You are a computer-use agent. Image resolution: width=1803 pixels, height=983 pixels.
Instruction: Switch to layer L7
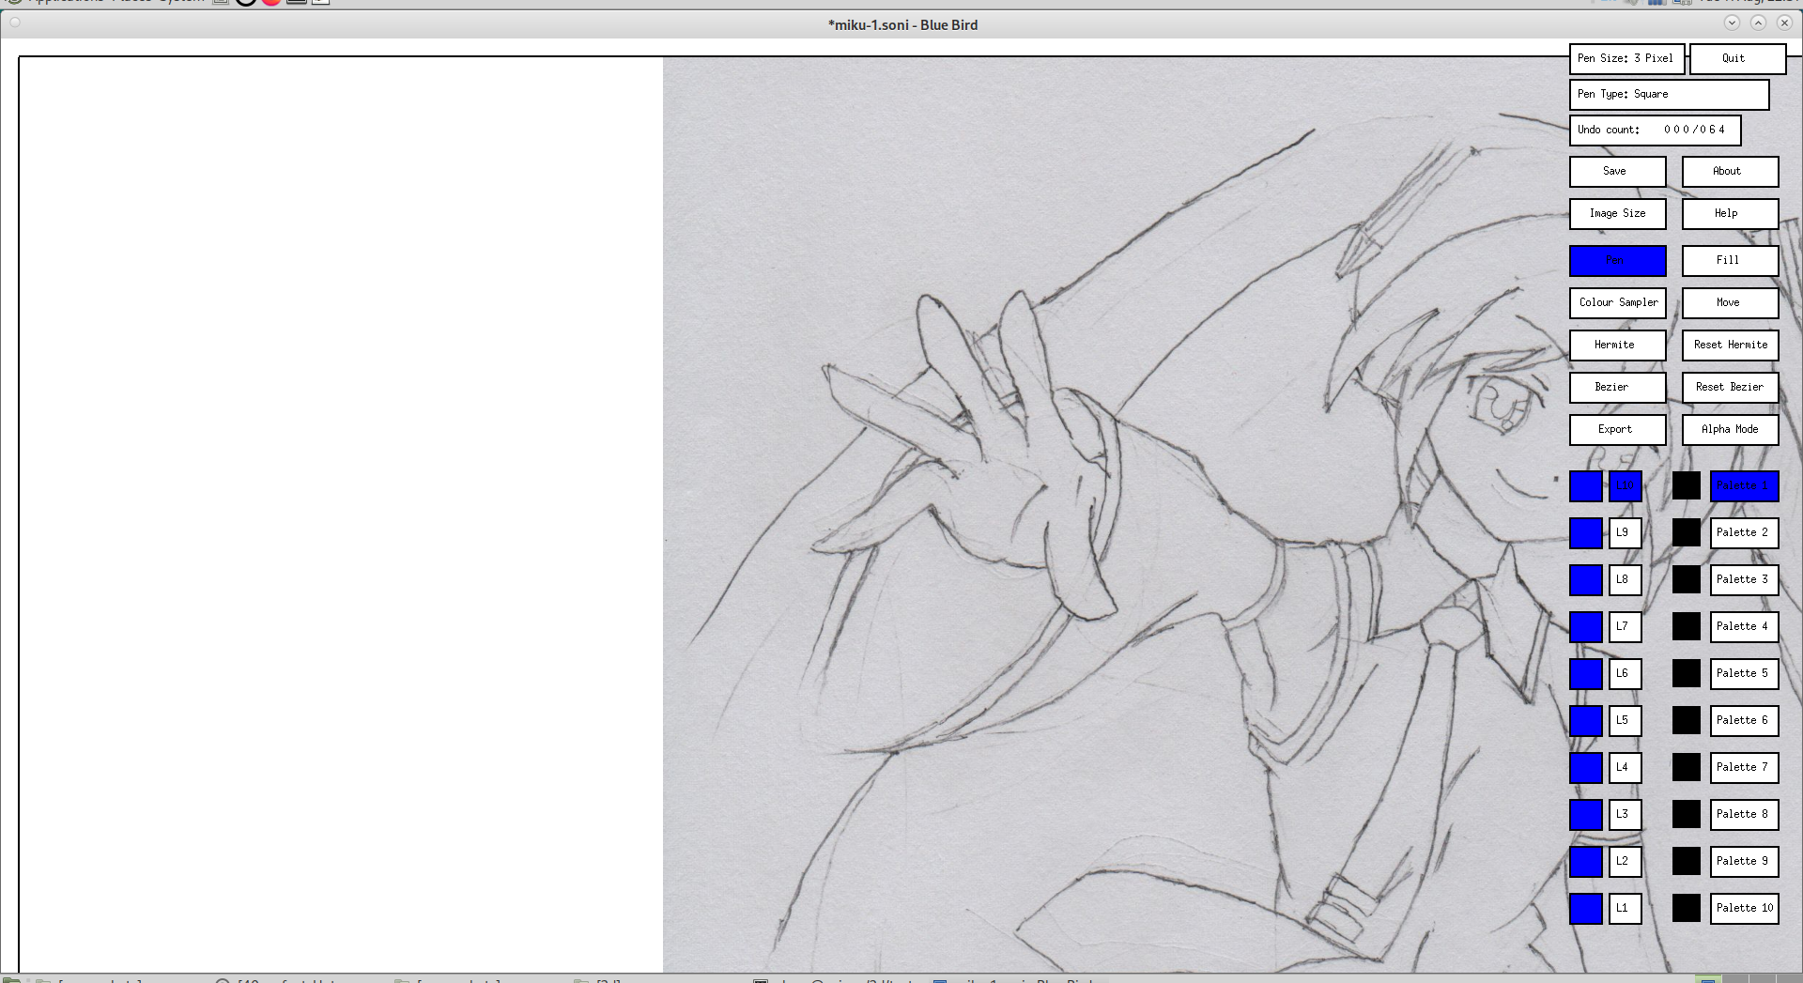[x=1626, y=627]
